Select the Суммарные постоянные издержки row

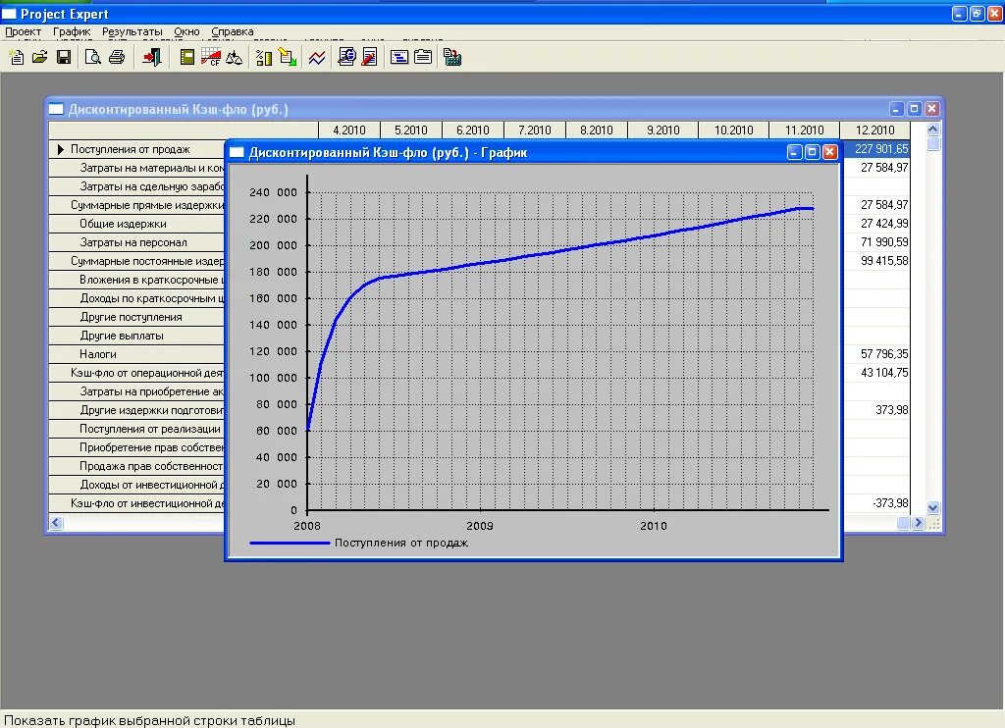(137, 261)
